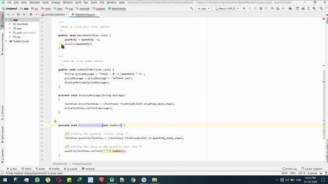The width and height of the screenshot is (328, 184).
Task: Collapse the app module node
Action: pos(6,19)
